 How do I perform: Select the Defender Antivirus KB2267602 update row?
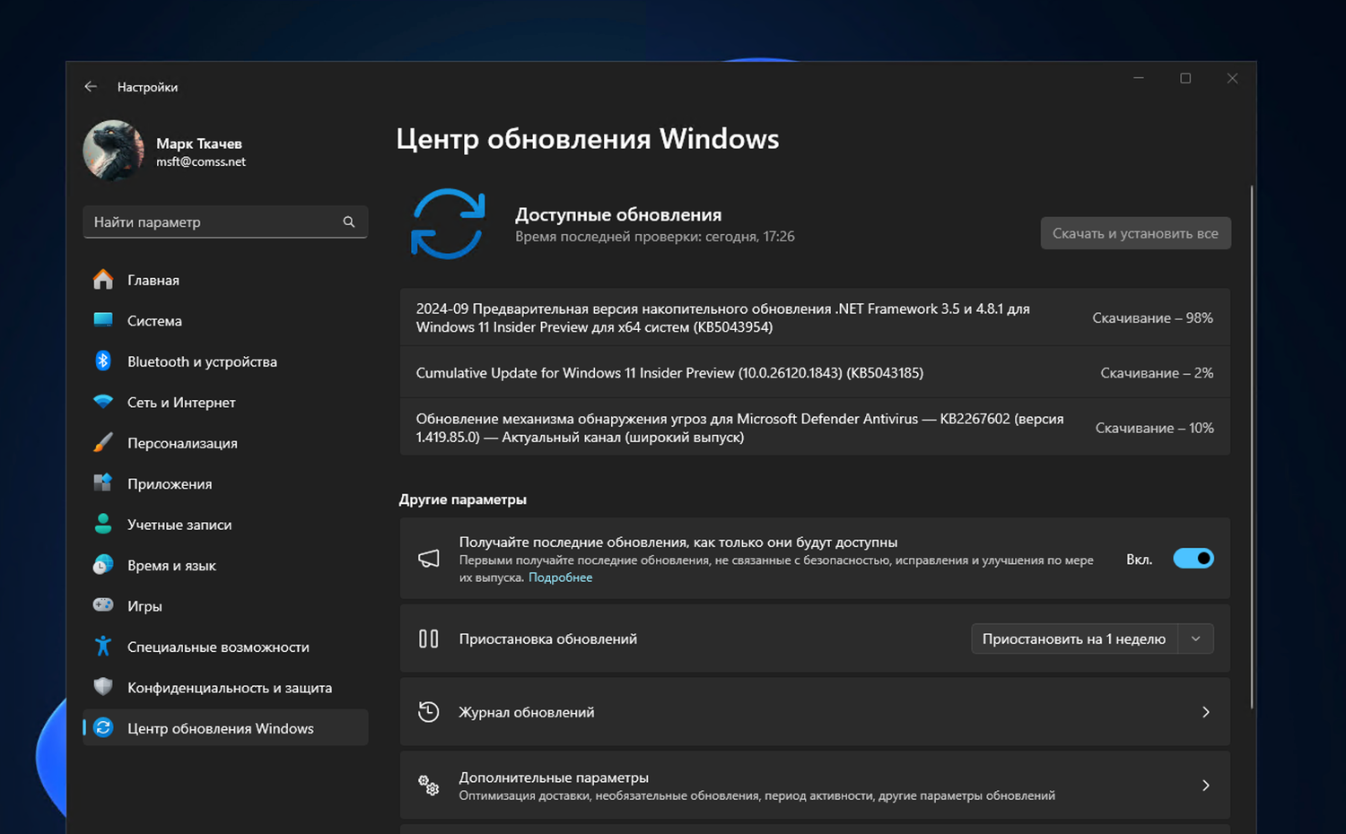[815, 428]
